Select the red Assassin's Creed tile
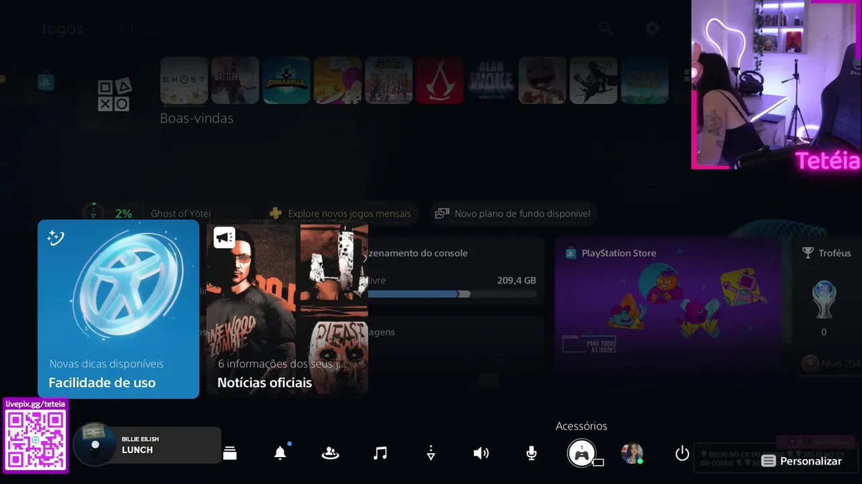This screenshot has height=484, width=862. tap(440, 80)
